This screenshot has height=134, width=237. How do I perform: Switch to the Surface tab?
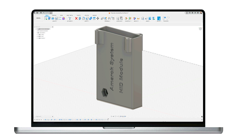(54, 15)
